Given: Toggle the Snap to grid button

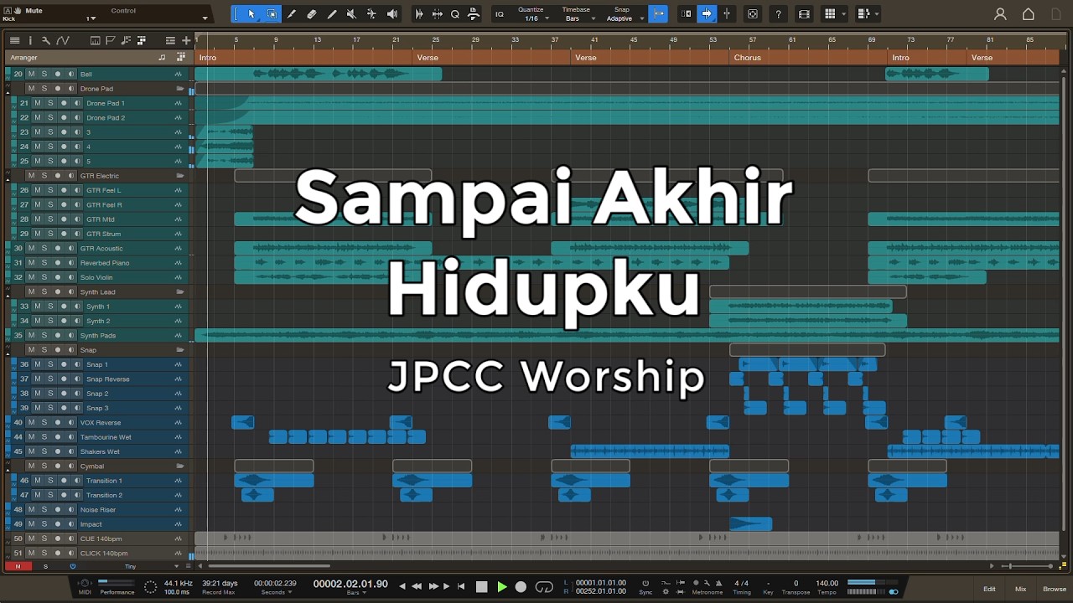Looking at the screenshot, I should (659, 14).
